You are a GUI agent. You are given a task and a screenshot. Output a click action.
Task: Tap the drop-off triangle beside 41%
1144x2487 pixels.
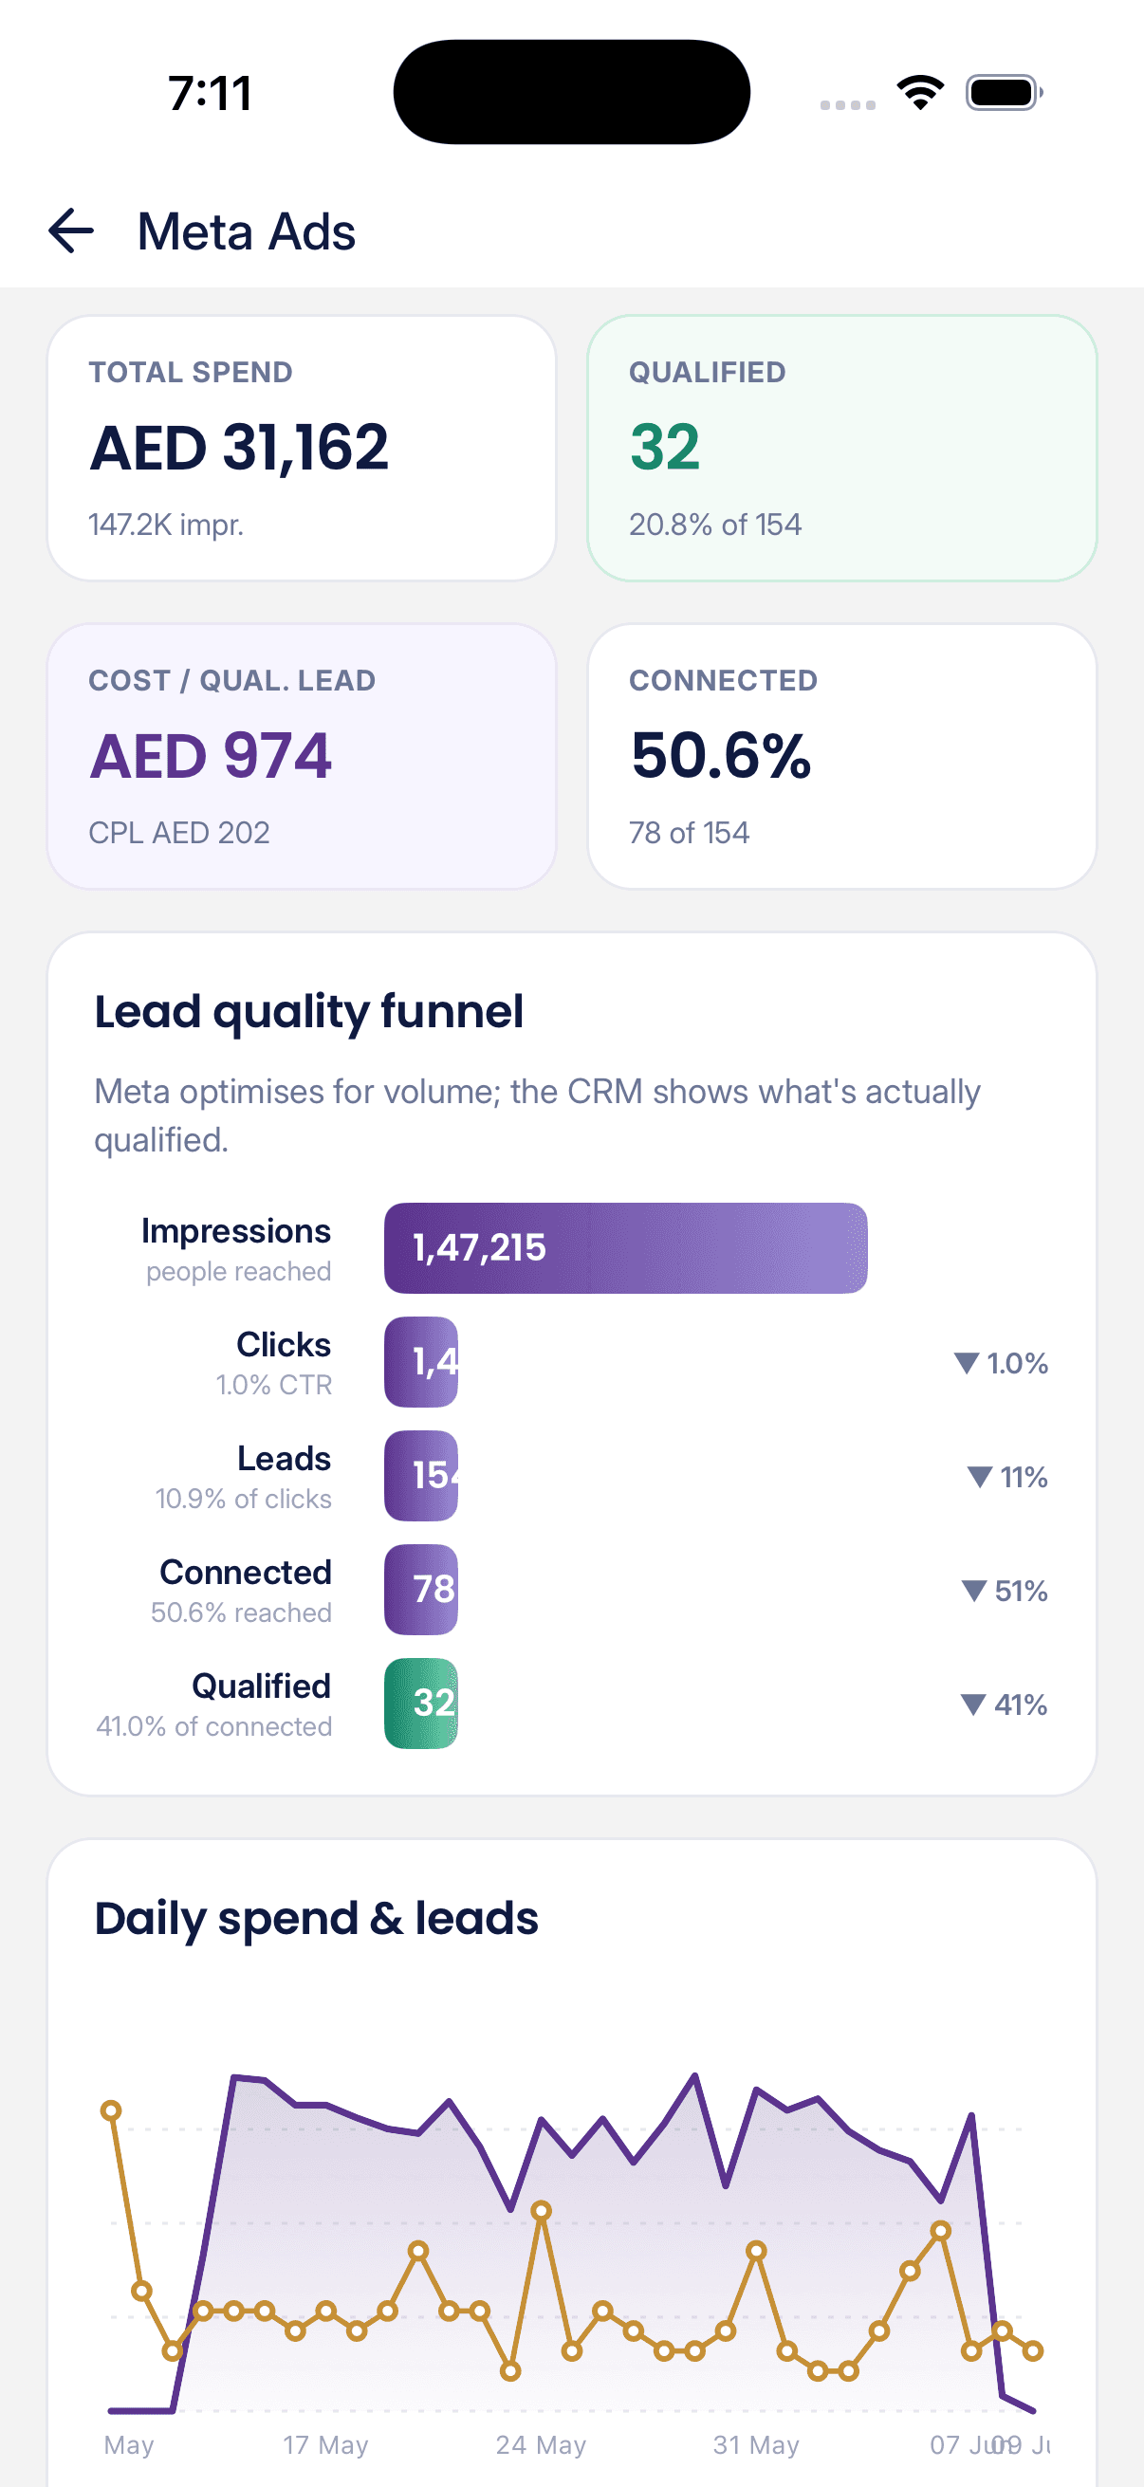click(973, 1705)
